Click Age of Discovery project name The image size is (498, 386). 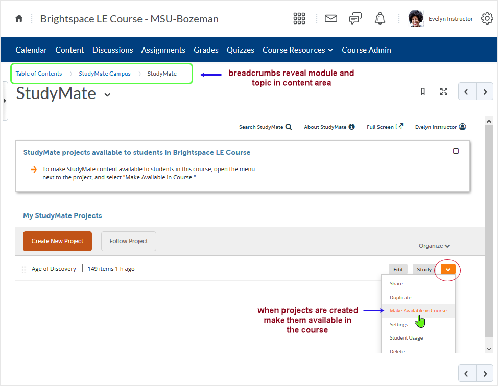(54, 269)
